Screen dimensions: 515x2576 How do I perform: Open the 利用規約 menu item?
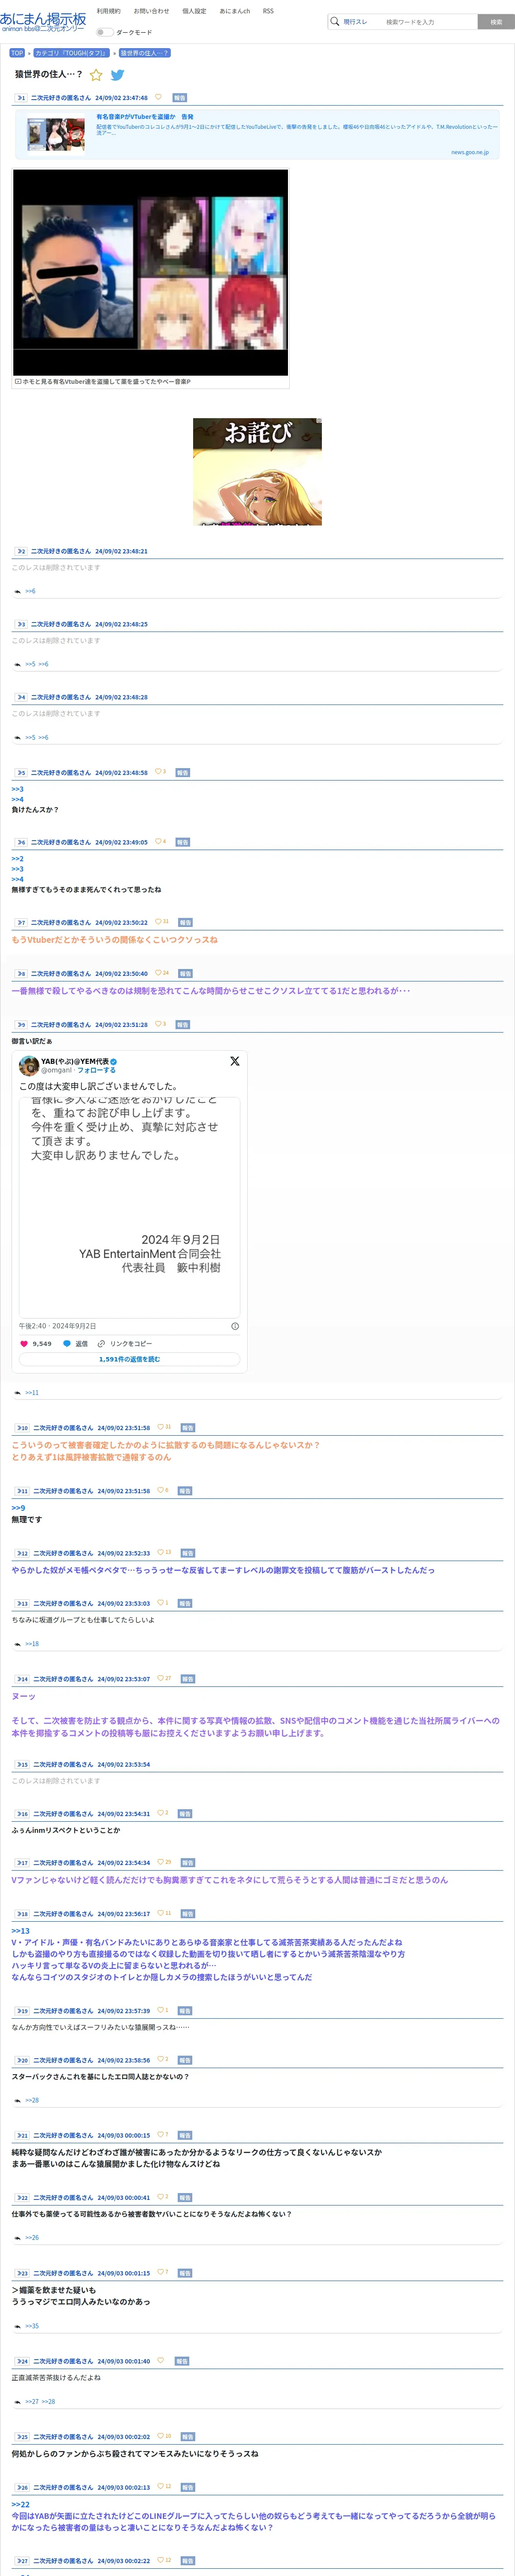[x=108, y=11]
